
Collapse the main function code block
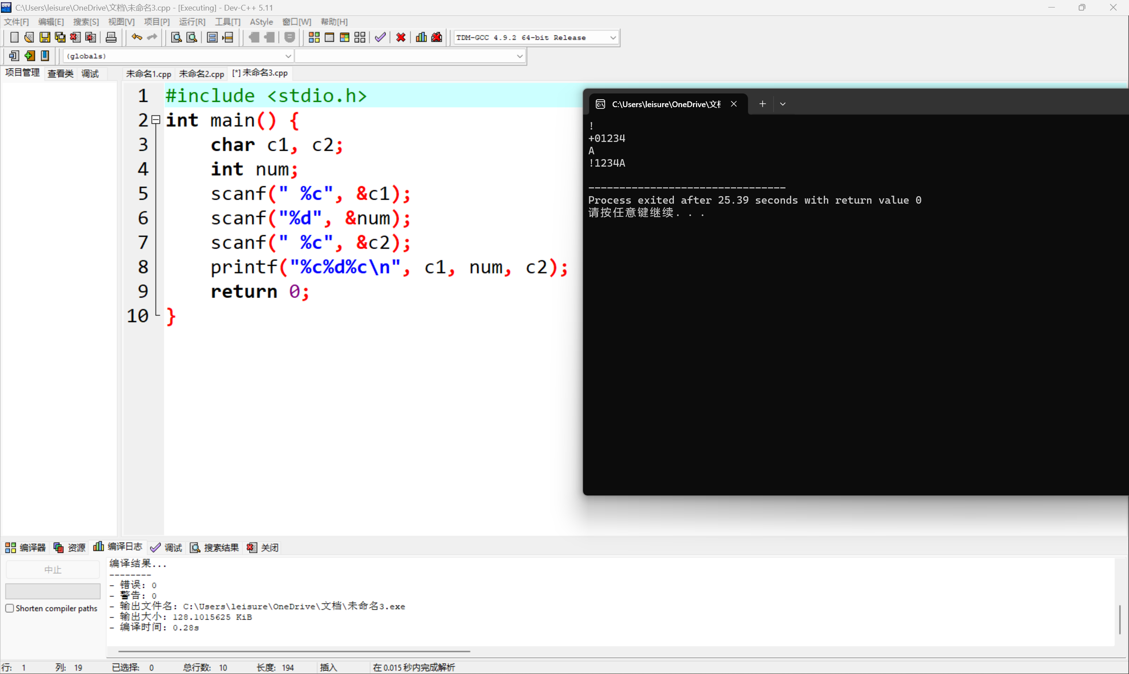155,119
